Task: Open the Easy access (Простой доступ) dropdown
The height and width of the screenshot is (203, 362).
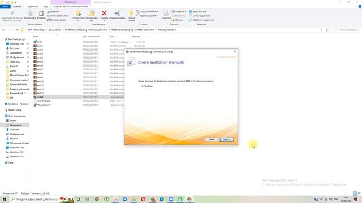Action: tap(147, 16)
